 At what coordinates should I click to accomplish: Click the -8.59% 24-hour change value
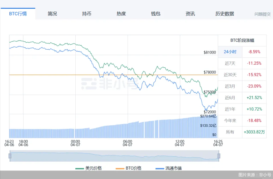point(254,52)
